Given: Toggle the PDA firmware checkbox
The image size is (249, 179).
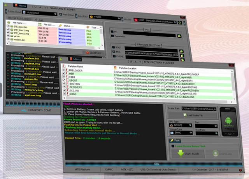Looking at the screenshot, I should 114,52.
